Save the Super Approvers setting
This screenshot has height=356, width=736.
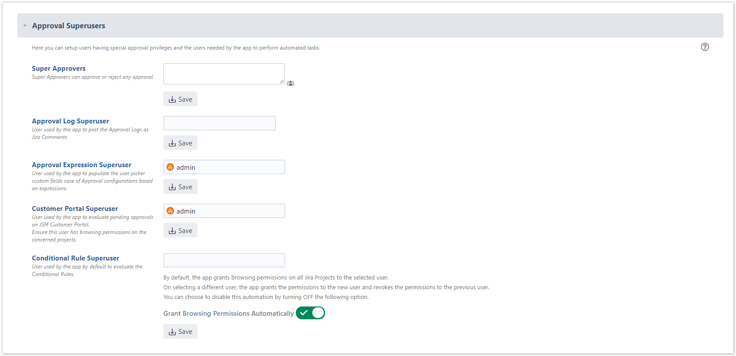[x=180, y=99]
